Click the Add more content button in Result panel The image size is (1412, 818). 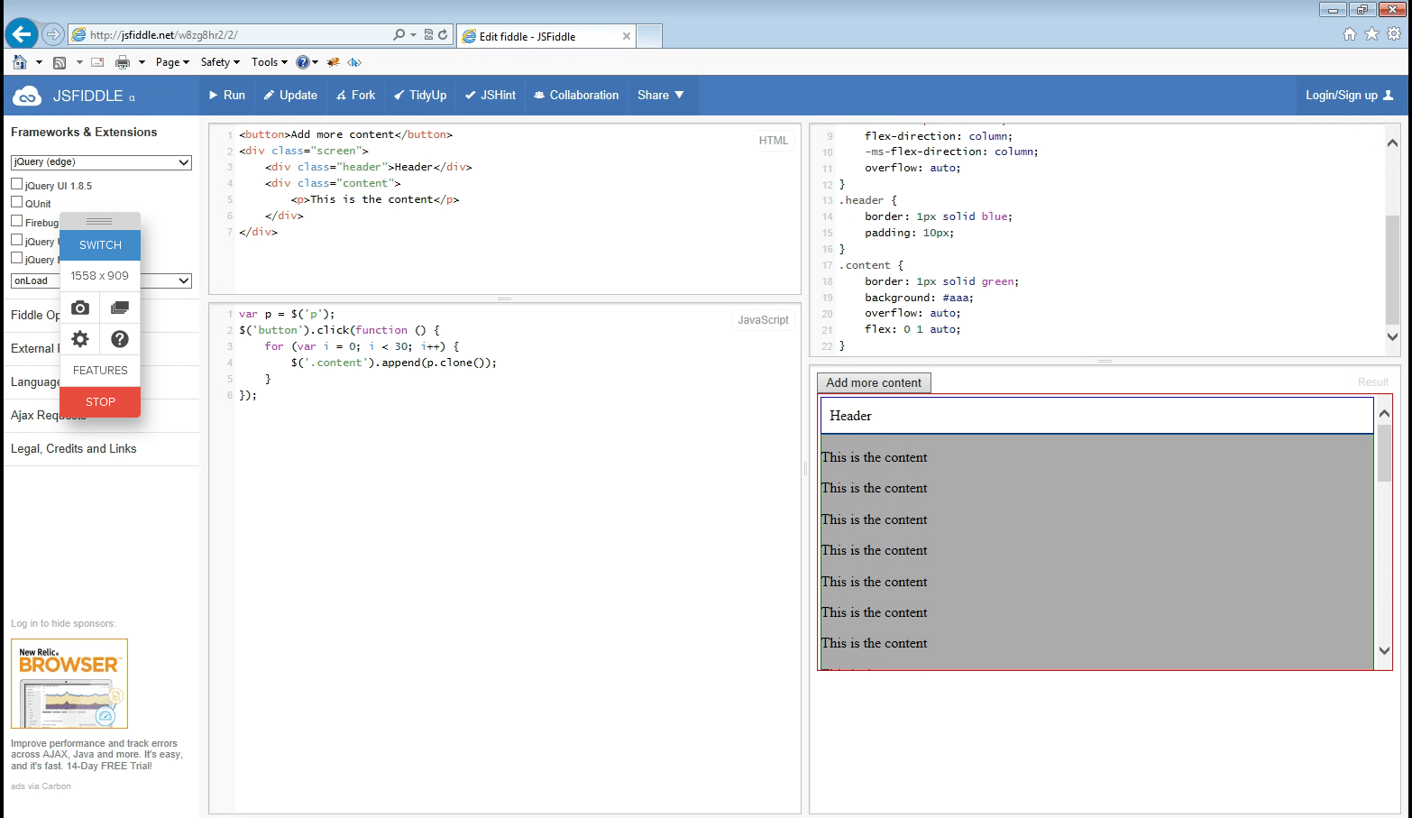tap(873, 382)
